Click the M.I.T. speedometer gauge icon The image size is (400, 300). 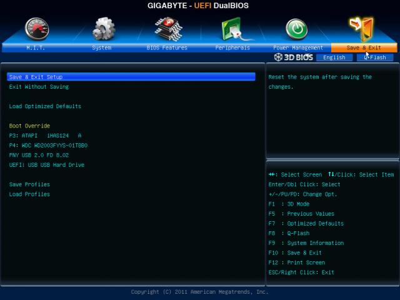pyautogui.click(x=37, y=29)
